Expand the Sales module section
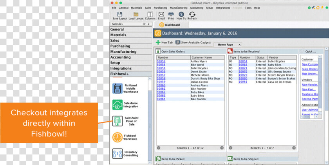Image resolution: width=329 pixels, height=165 pixels. click(x=130, y=41)
